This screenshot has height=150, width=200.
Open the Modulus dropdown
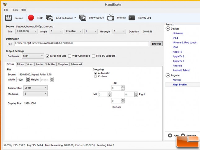coord(35,94)
